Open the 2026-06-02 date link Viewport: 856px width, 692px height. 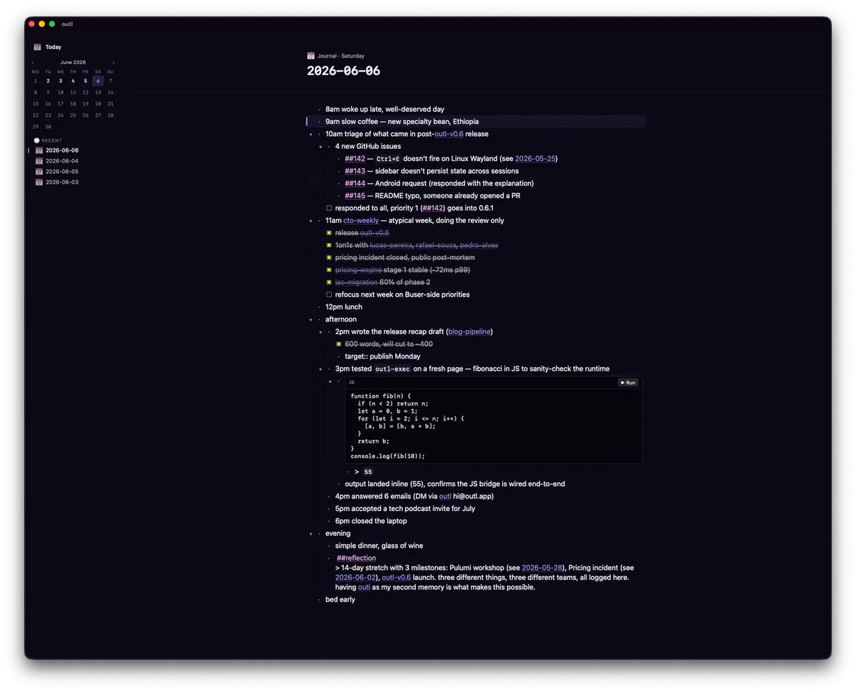[355, 577]
